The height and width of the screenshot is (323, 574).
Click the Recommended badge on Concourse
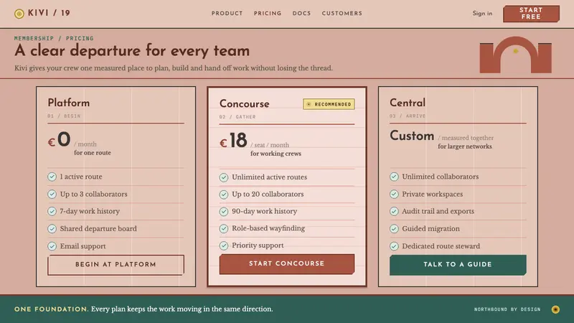(x=329, y=104)
